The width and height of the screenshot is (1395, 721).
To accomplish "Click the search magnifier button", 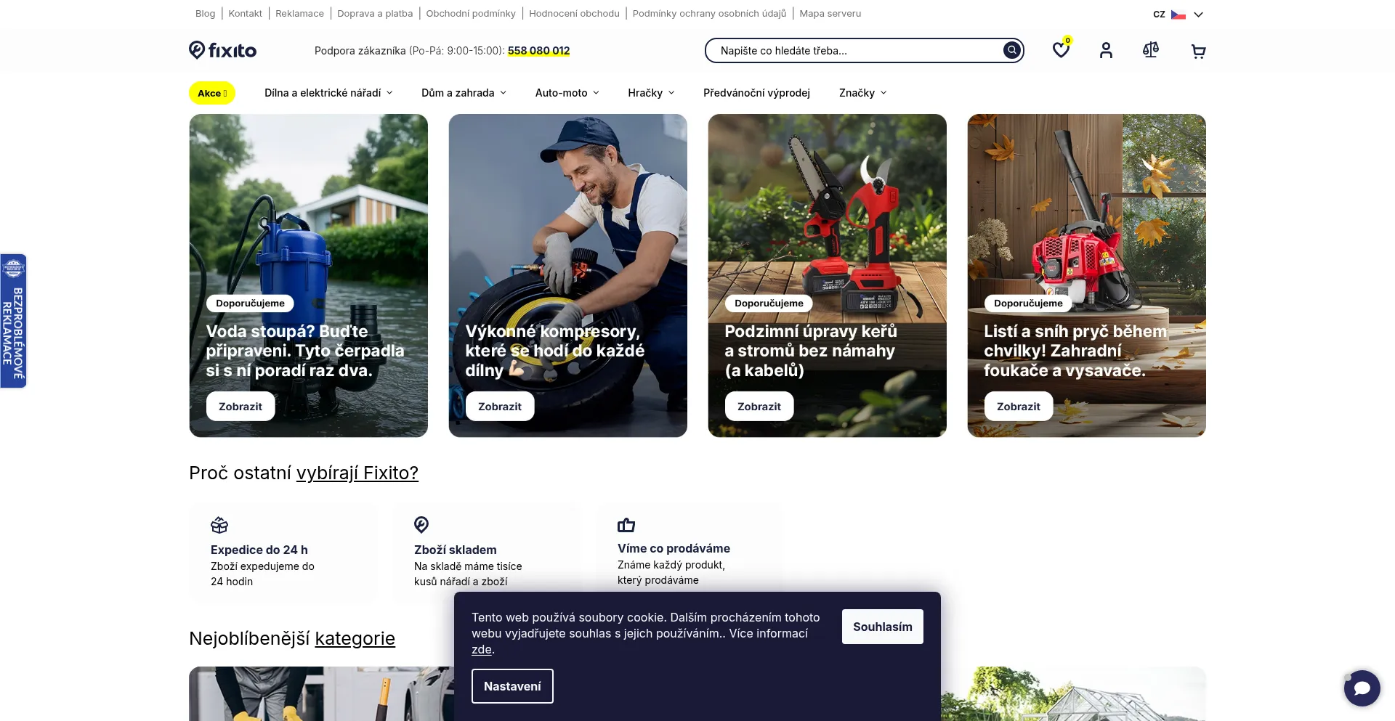I will (x=1011, y=50).
